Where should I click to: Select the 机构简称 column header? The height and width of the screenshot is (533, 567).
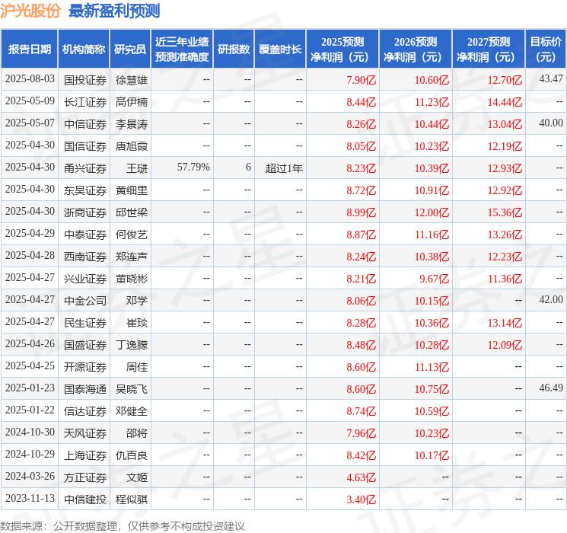point(84,49)
